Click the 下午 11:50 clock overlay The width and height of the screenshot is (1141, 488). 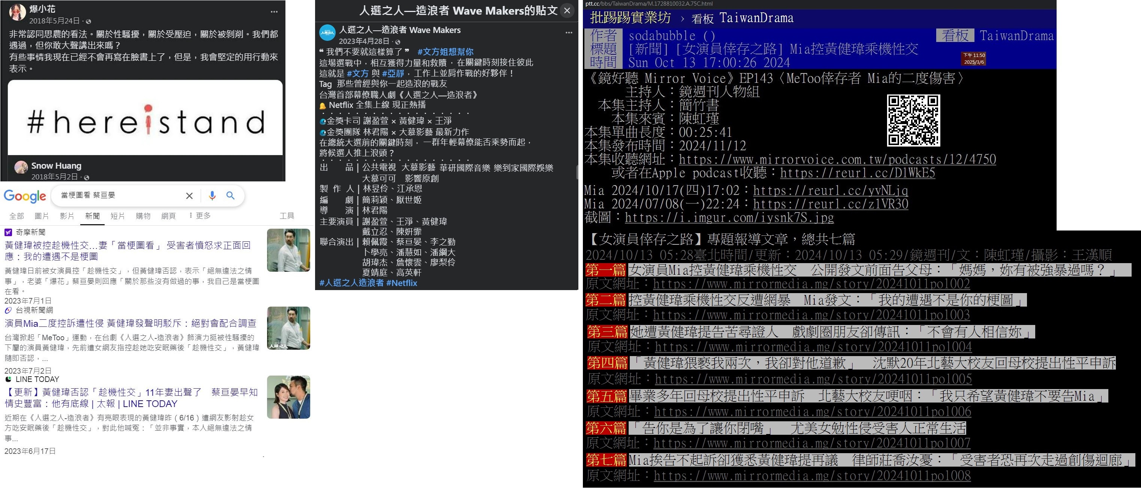click(x=974, y=59)
